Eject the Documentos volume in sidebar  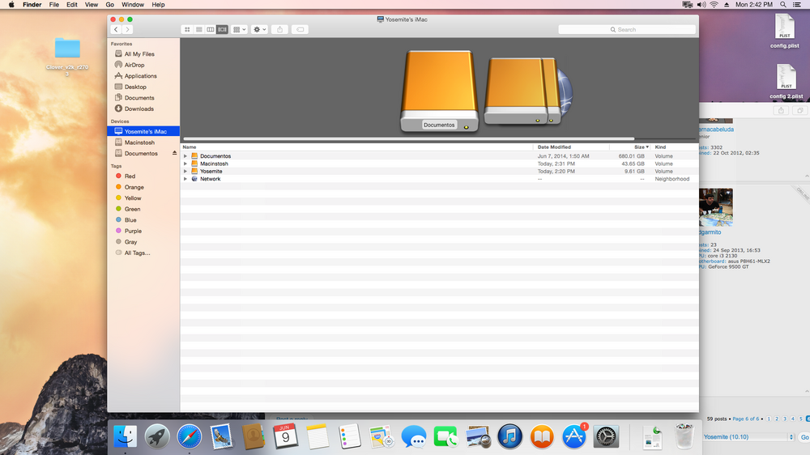(175, 153)
